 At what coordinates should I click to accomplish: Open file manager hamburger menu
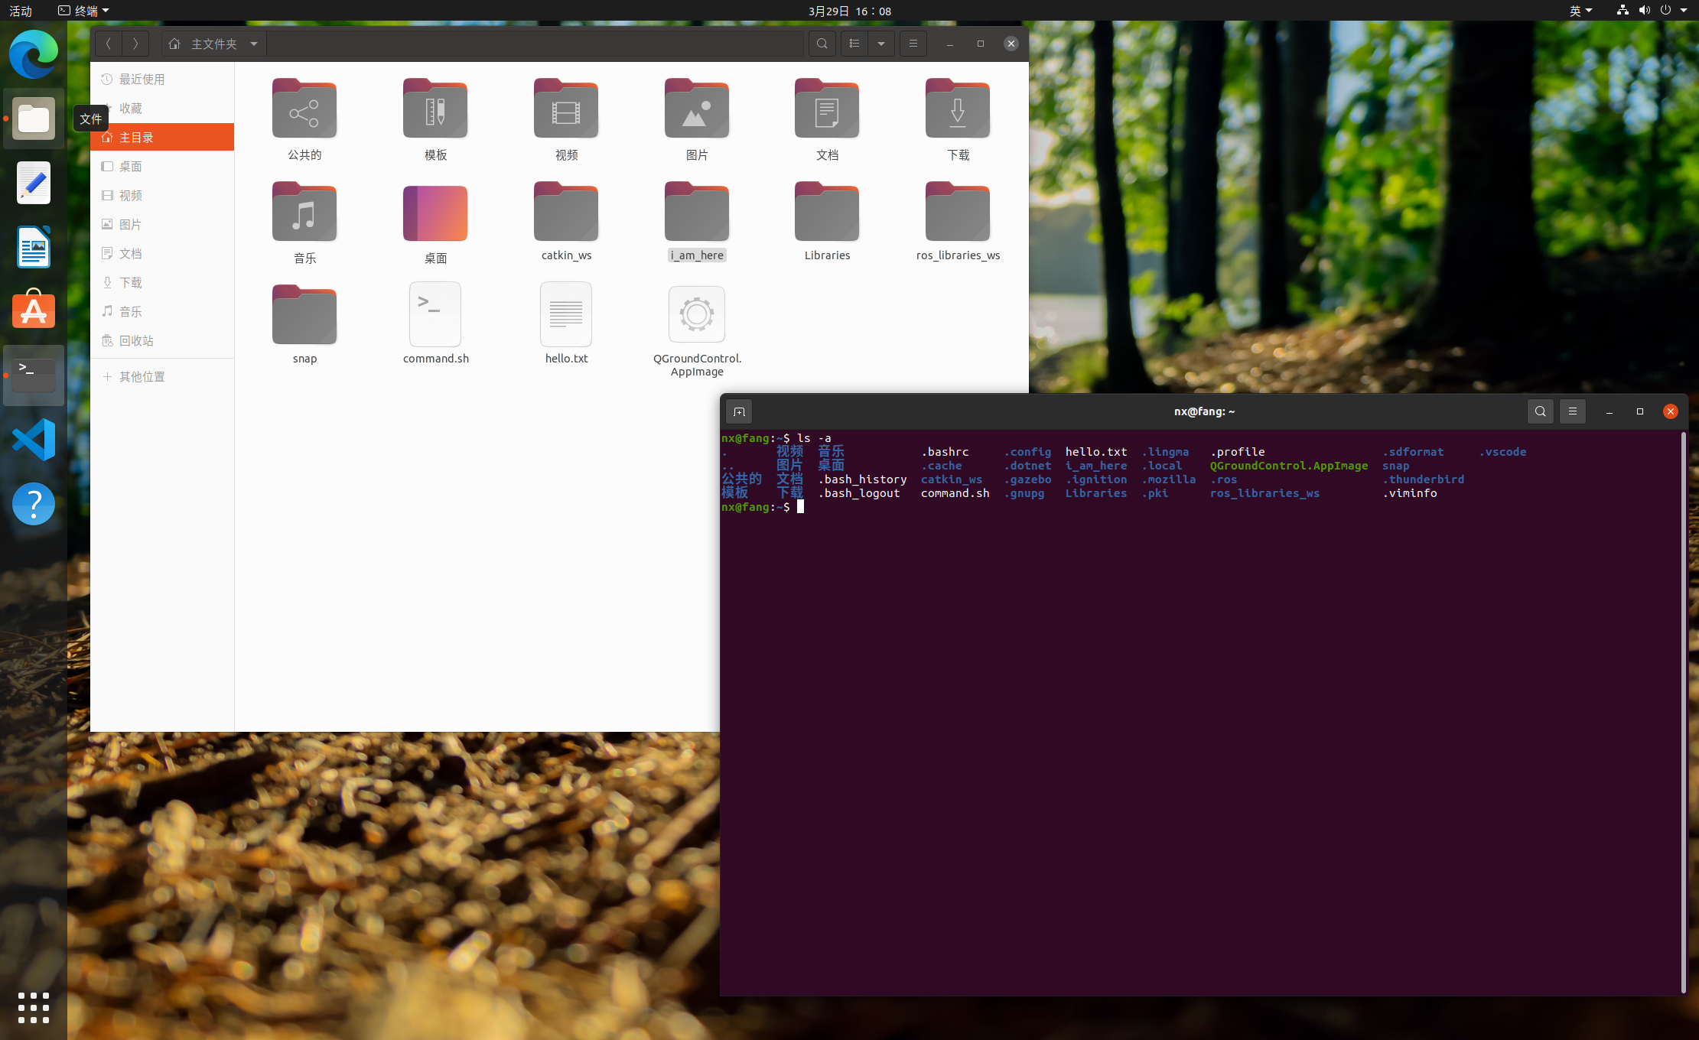[913, 44]
